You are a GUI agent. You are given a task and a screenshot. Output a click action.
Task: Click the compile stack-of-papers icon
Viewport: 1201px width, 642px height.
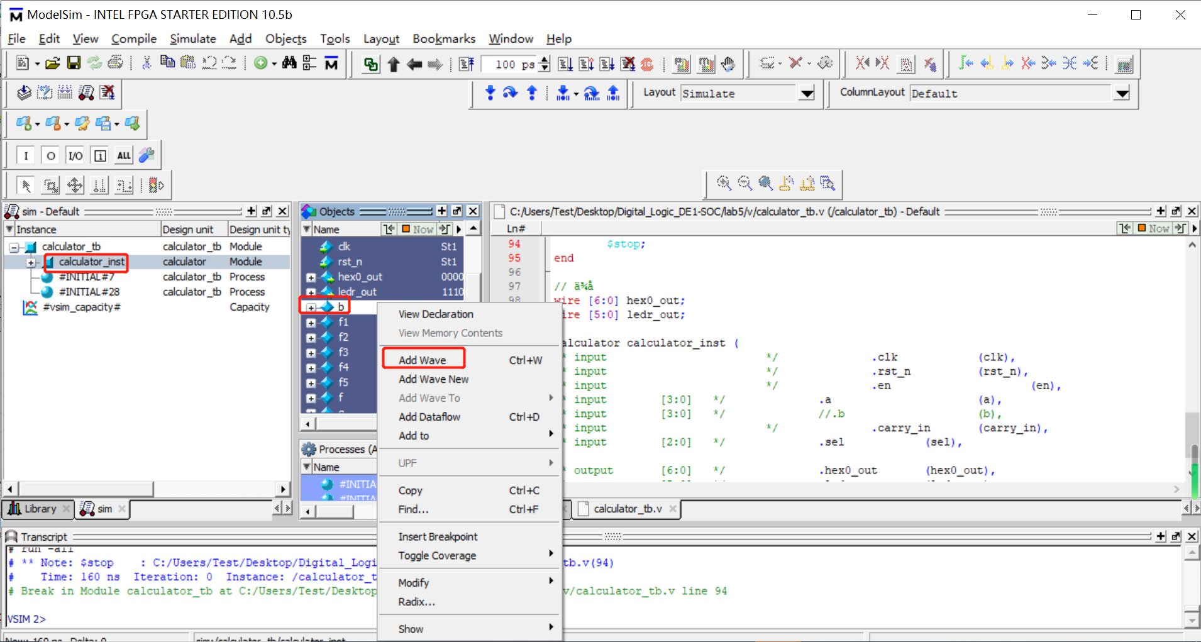(24, 93)
